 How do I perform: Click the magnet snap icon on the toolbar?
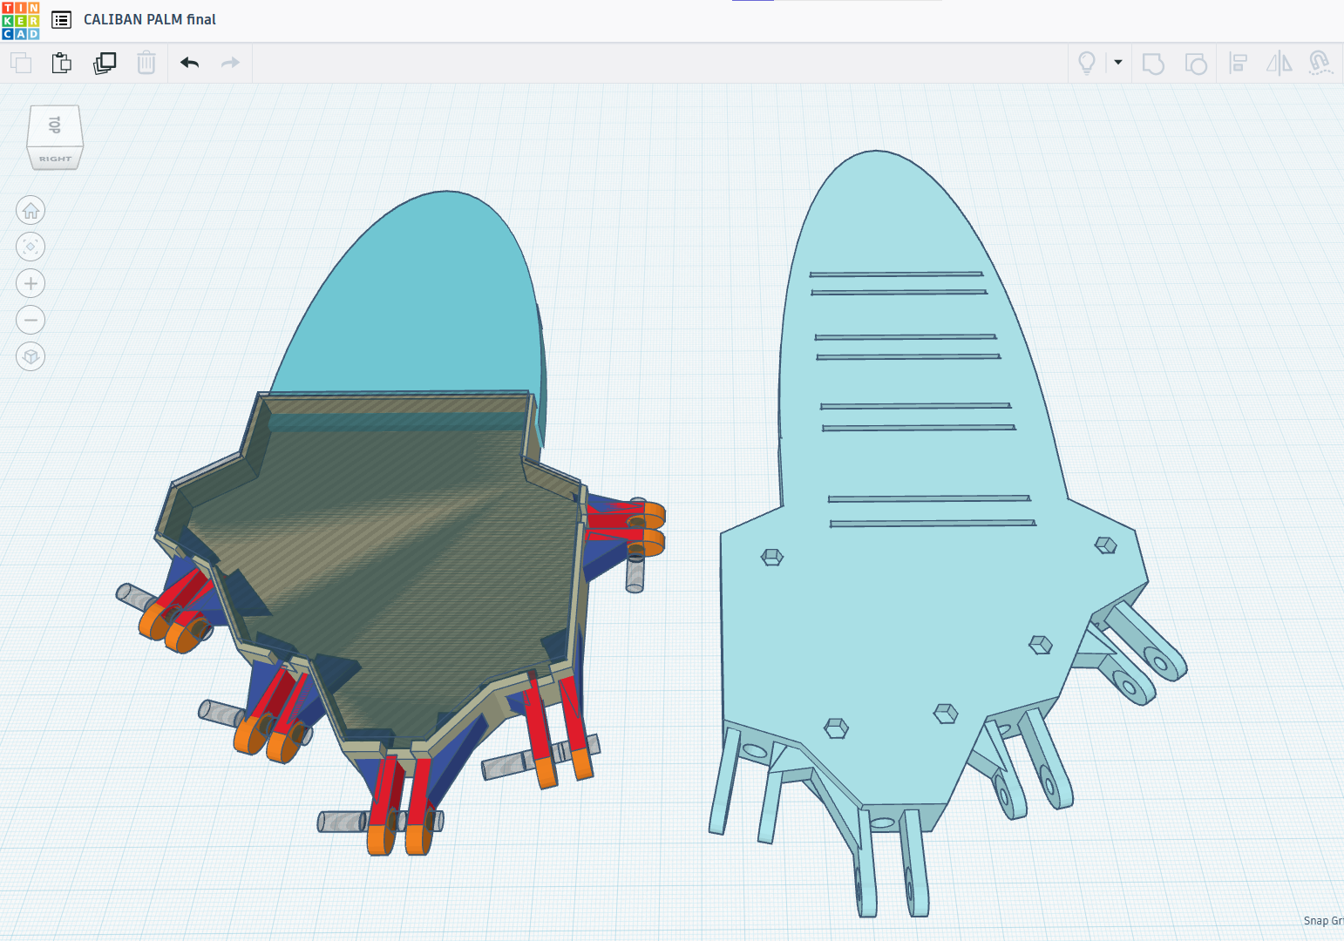coord(1319,63)
